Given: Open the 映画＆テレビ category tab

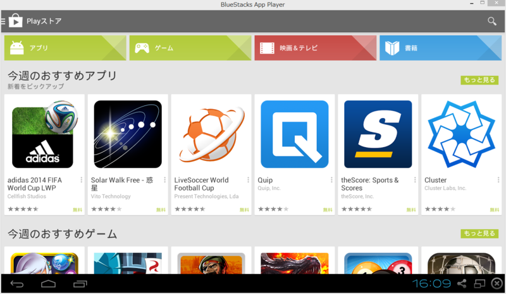Looking at the screenshot, I should [315, 48].
